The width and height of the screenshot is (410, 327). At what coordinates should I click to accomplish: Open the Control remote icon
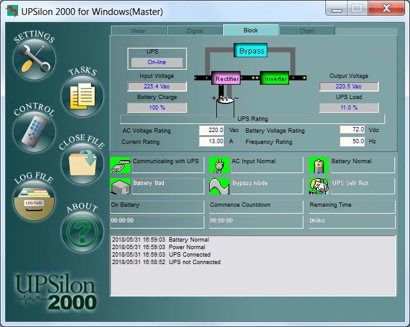coord(34,132)
